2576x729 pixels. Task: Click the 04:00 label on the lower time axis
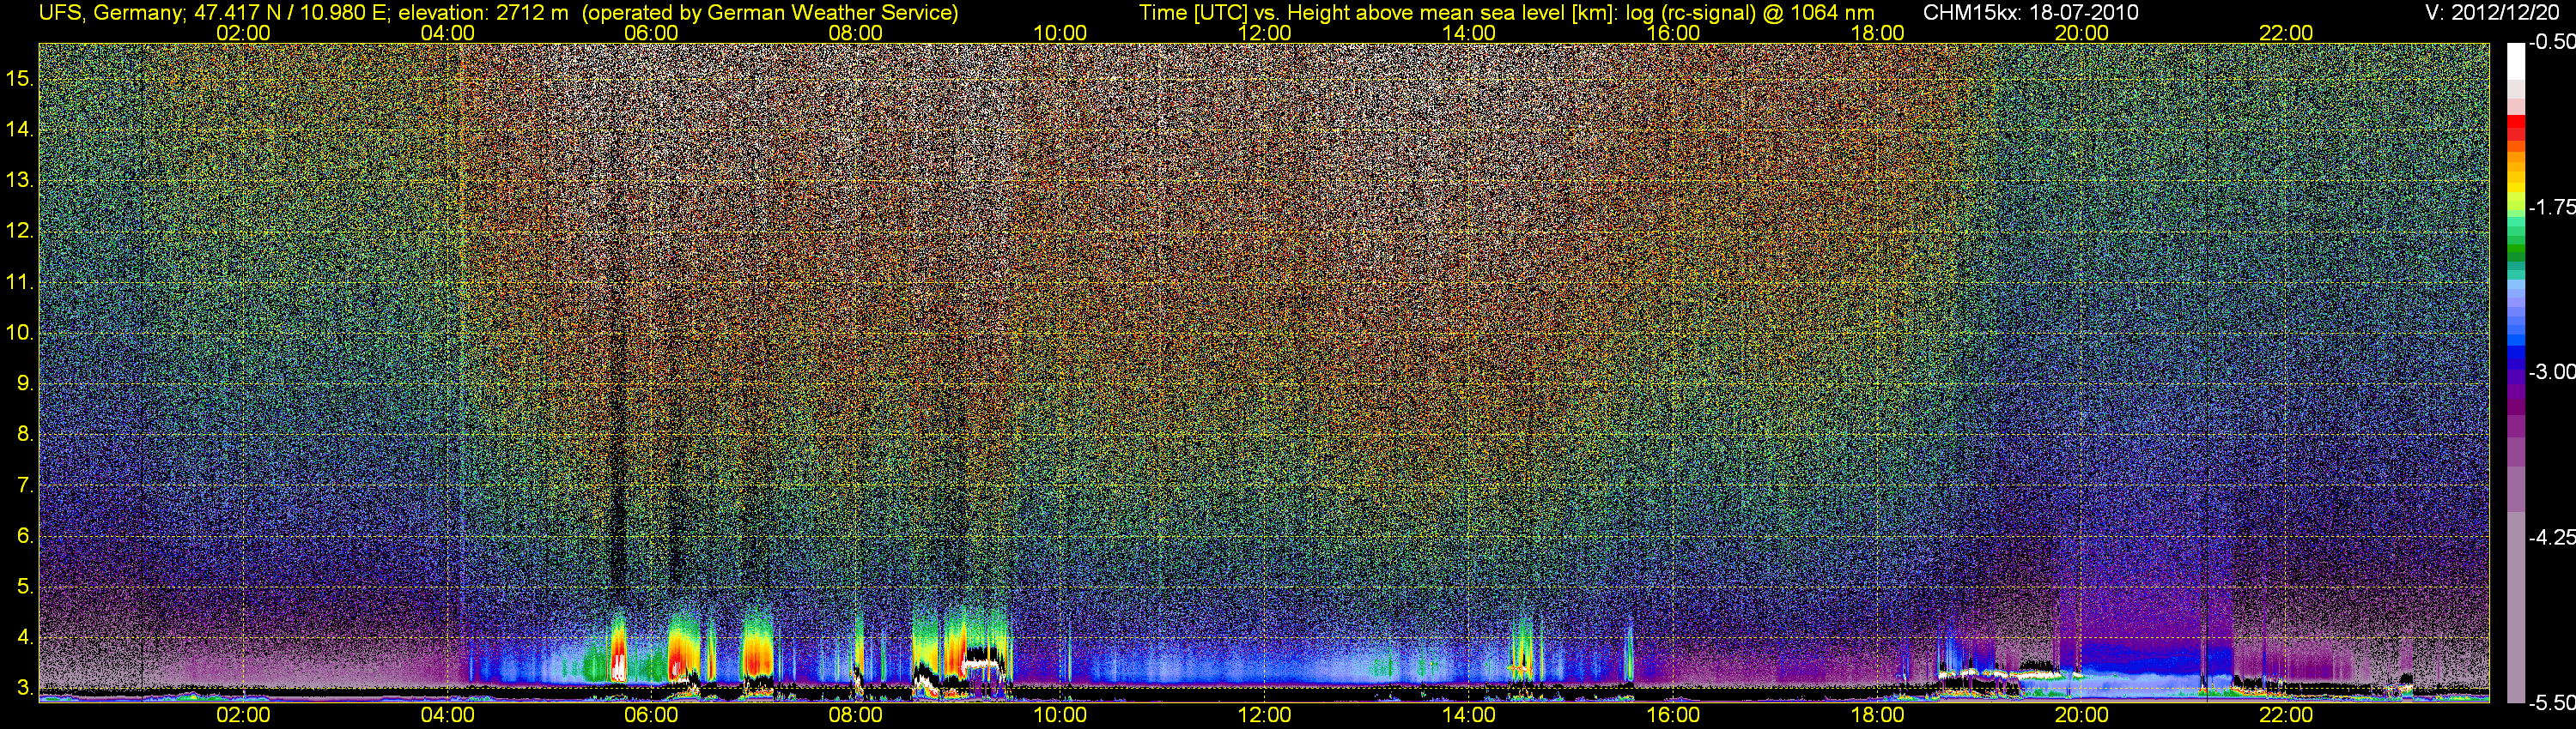point(447,715)
